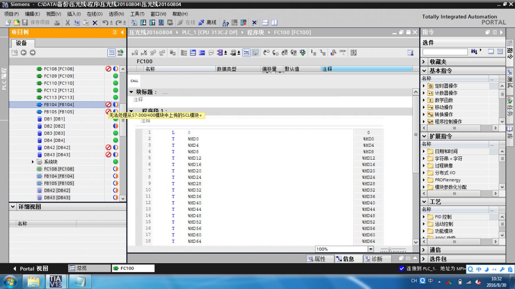
Task: Click the network signal icon in system tray
Action: (x=469, y=281)
